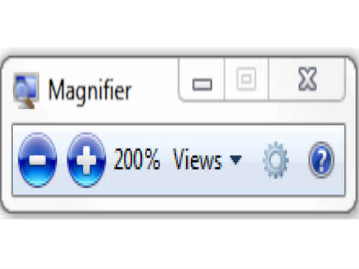Screen dimensions: 359x269
Task: Expand the Views dropdown arrow
Action: [236, 160]
